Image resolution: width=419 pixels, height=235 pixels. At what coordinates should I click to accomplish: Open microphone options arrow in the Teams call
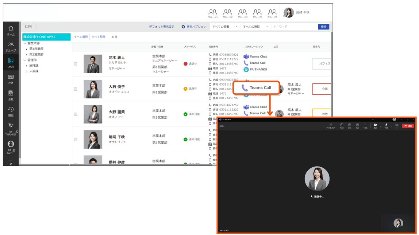(391, 126)
